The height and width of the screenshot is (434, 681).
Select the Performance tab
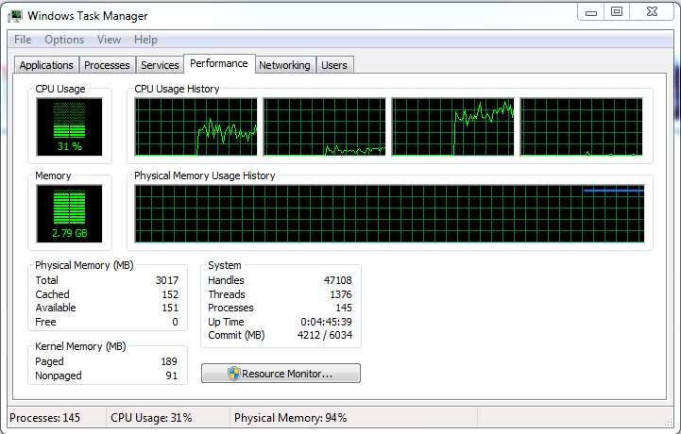[x=219, y=64]
